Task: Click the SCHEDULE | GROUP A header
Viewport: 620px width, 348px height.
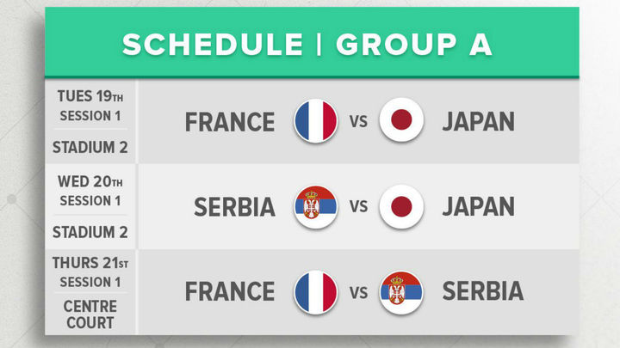Action: (307, 45)
